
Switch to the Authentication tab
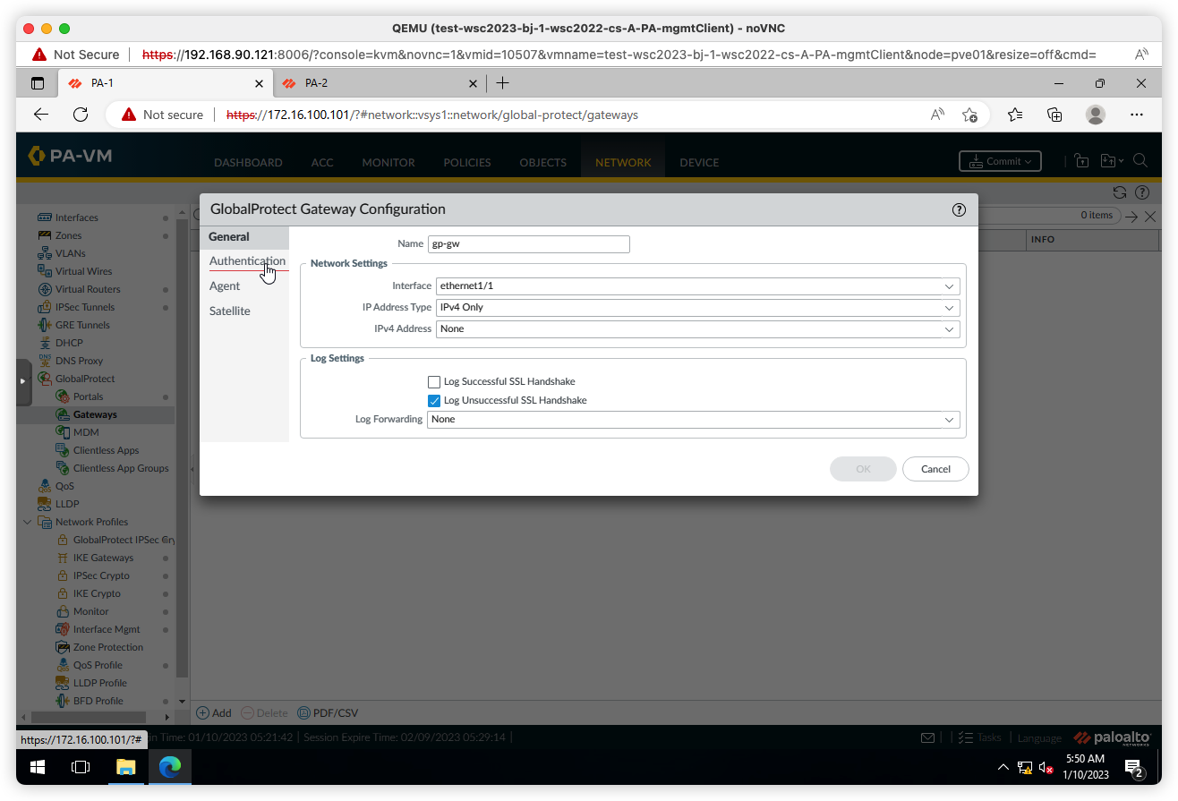[247, 261]
